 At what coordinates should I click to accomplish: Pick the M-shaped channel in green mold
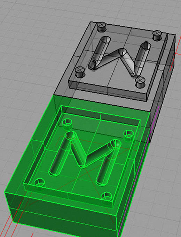(85, 158)
